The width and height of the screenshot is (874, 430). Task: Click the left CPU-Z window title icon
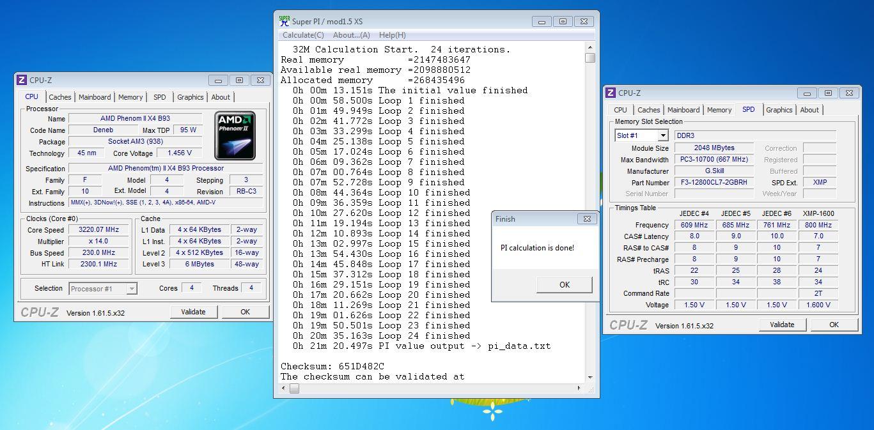click(x=22, y=80)
